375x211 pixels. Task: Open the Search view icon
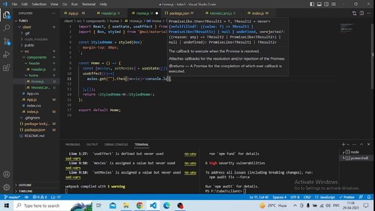tap(6, 28)
